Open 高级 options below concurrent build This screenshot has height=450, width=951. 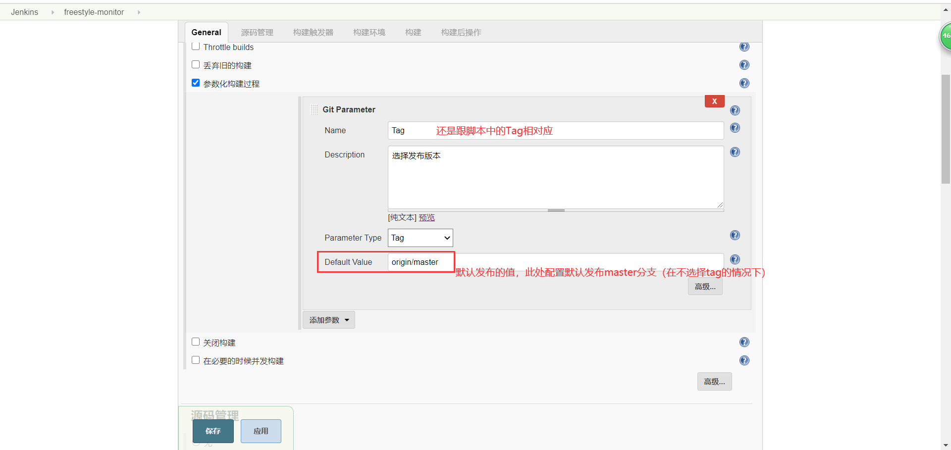point(714,381)
